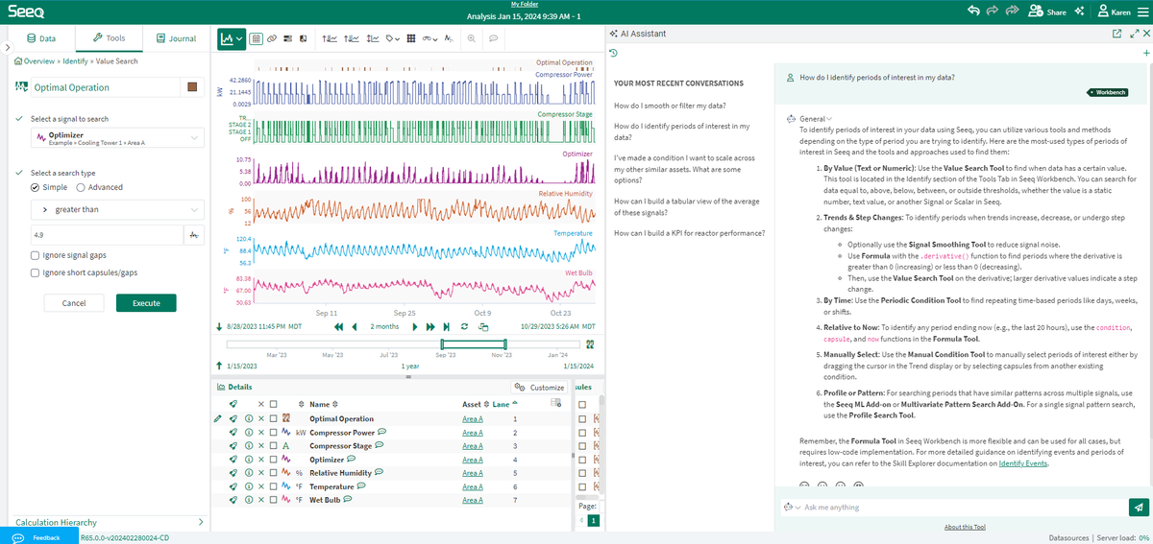Click the Execute button
Viewport: 1153px width, 544px height.
click(x=146, y=303)
